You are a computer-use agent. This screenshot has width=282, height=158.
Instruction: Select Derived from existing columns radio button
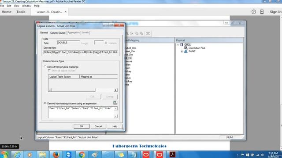45,104
